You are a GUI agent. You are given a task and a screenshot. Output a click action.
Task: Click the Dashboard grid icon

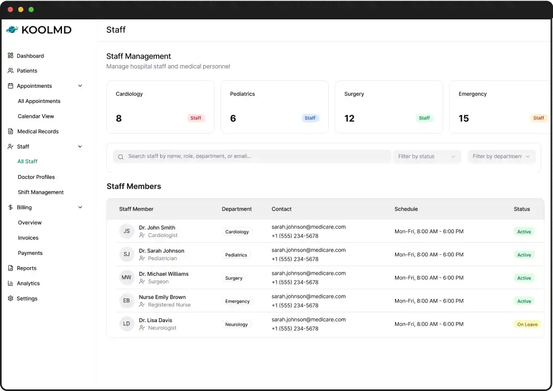pyautogui.click(x=11, y=55)
